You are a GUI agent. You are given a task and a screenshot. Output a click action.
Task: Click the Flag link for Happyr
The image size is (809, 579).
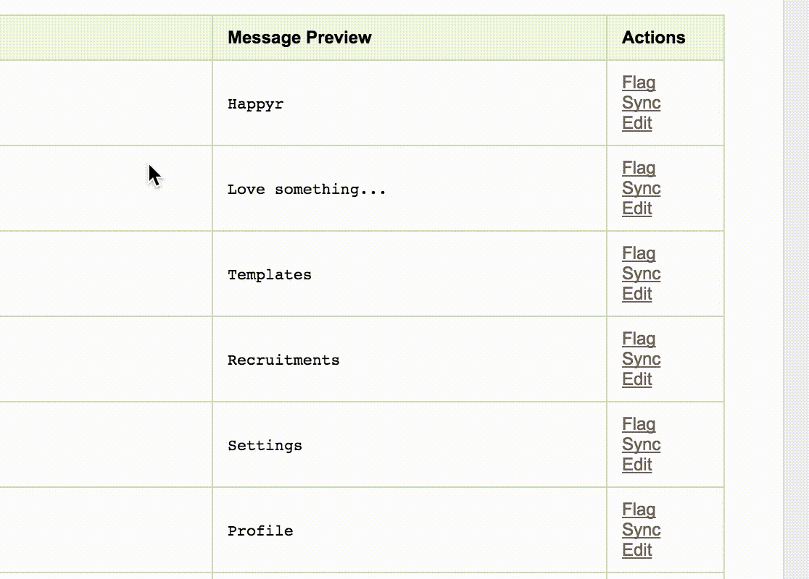point(638,83)
